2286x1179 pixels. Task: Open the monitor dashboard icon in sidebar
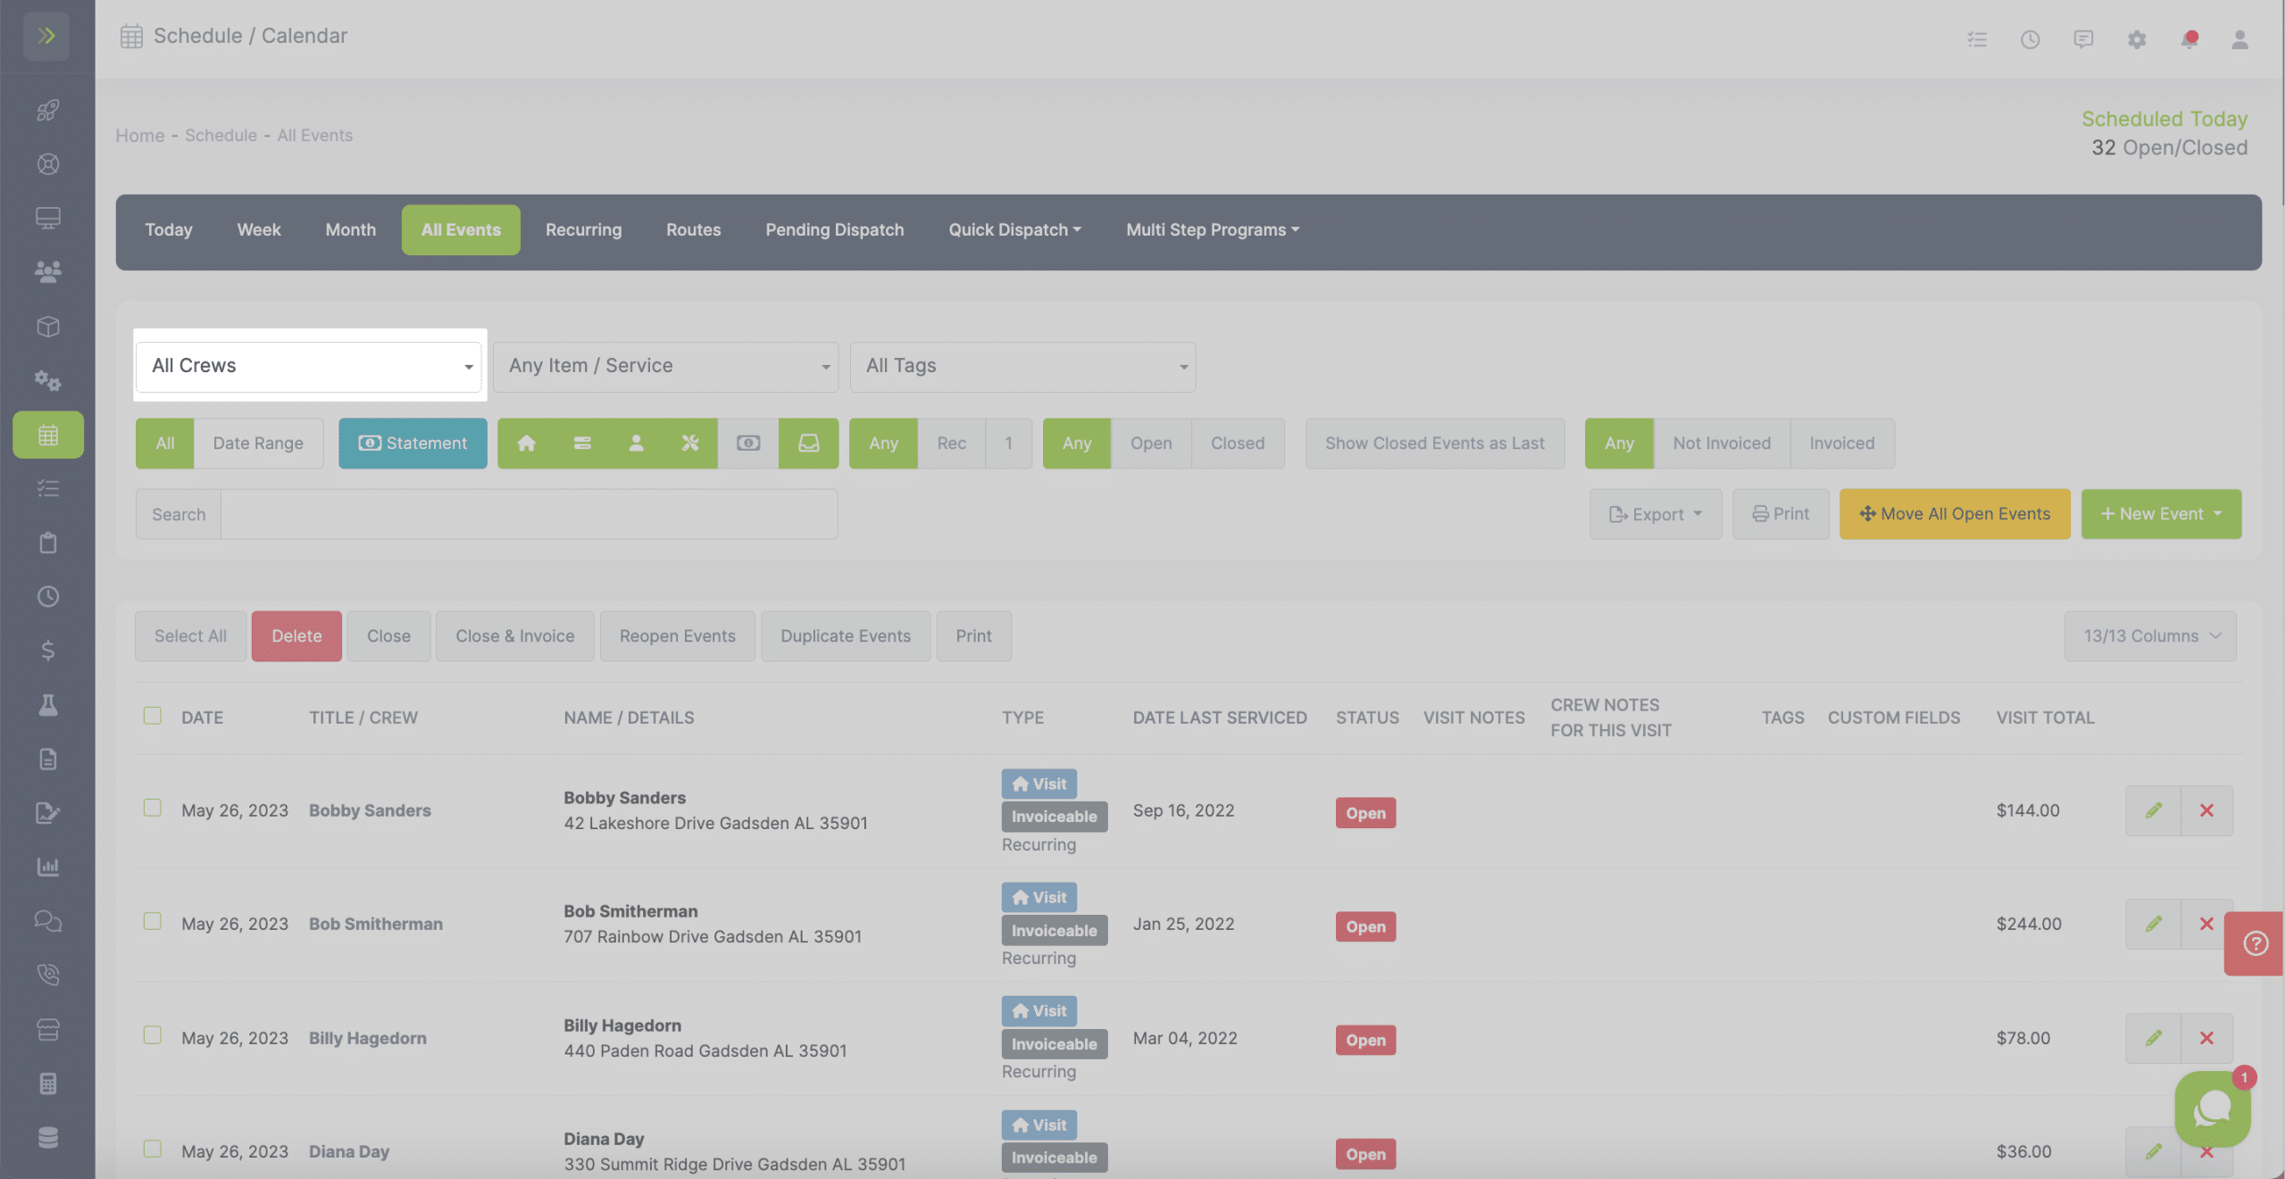(47, 218)
